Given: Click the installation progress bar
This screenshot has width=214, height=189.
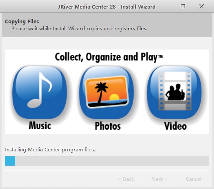Looking at the screenshot, I should [x=107, y=161].
